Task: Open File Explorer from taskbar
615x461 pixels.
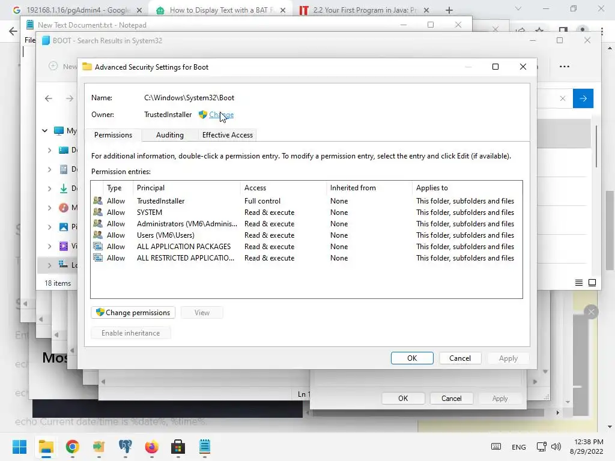Action: (46, 447)
